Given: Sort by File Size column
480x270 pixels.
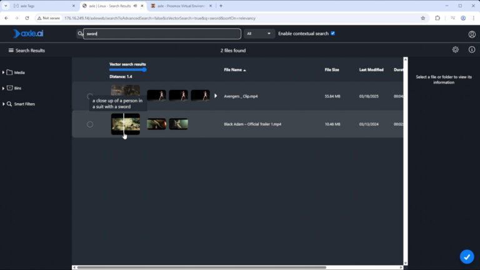Looking at the screenshot, I should [x=332, y=70].
